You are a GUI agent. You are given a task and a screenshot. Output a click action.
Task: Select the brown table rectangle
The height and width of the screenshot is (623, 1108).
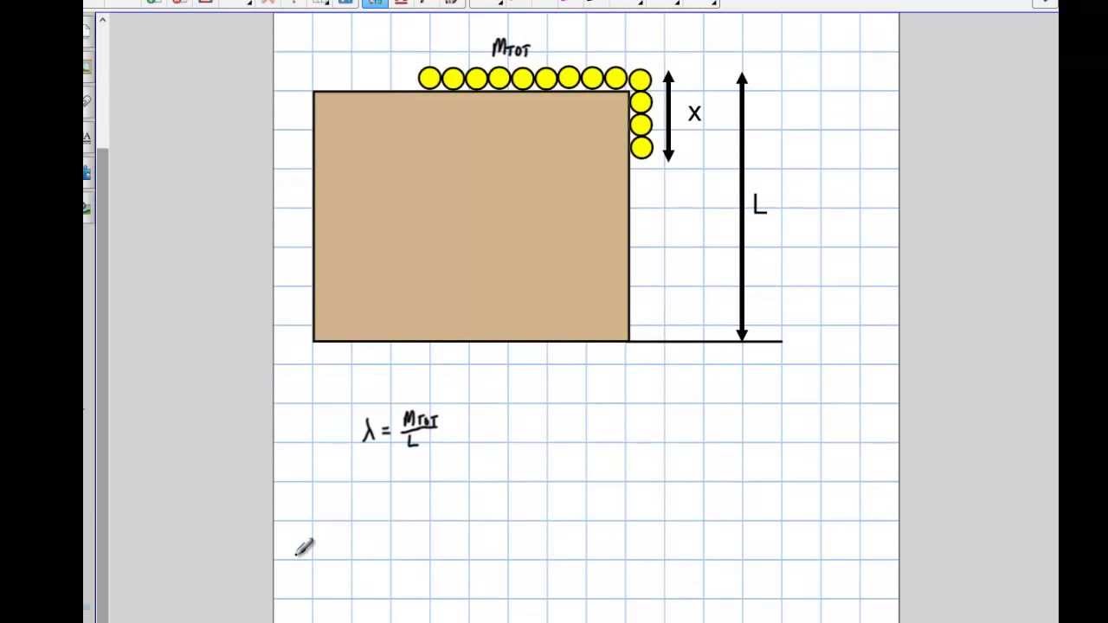[472, 216]
